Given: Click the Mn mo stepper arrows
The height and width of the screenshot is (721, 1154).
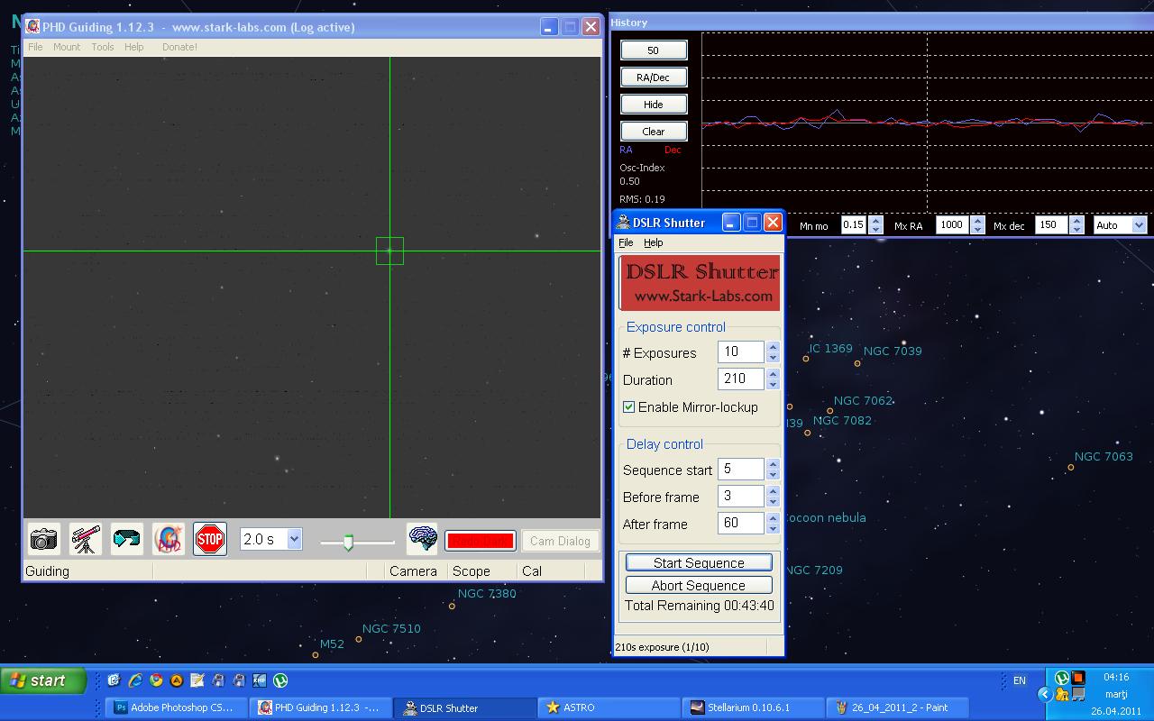Looking at the screenshot, I should [x=875, y=225].
